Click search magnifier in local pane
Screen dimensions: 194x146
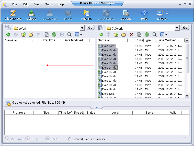click(x=154, y=34)
